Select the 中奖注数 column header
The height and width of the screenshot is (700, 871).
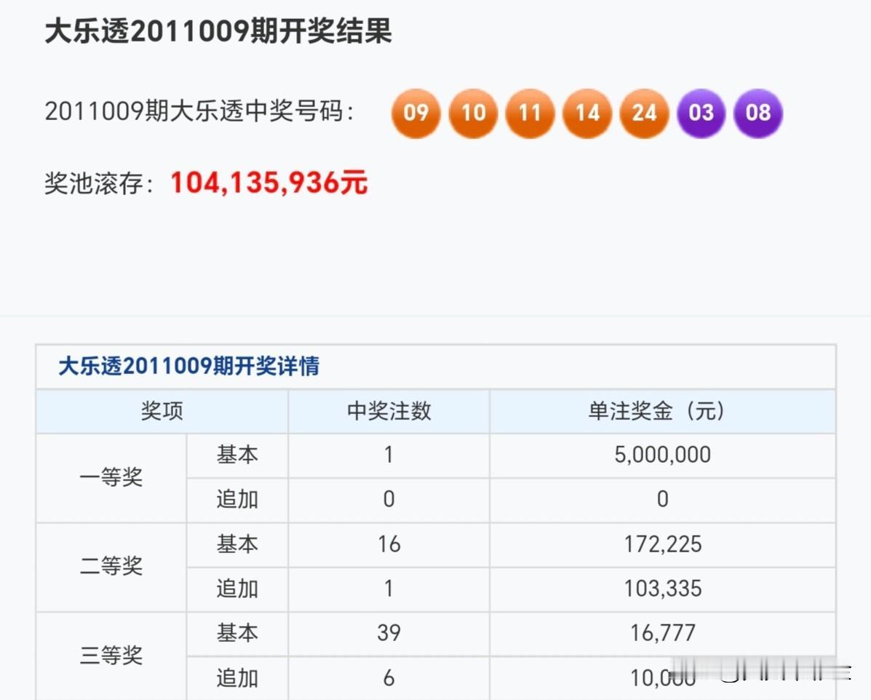(389, 410)
